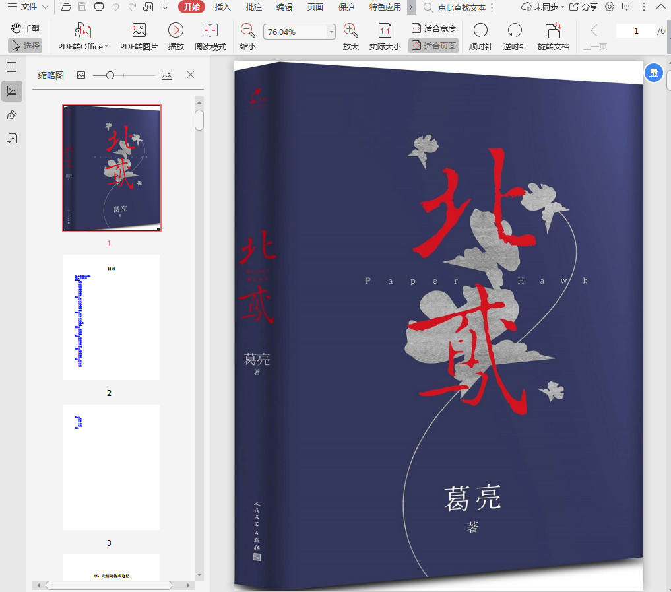Enable 阅读模式 reading mode
This screenshot has height=592, width=671.
pyautogui.click(x=210, y=37)
